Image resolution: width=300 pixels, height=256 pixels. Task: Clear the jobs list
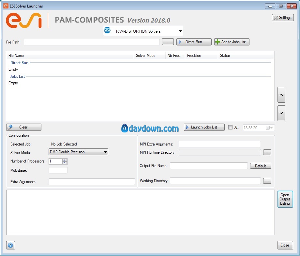(24, 127)
